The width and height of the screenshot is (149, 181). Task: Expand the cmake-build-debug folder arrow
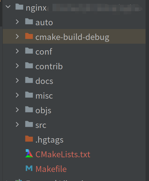point(17,37)
